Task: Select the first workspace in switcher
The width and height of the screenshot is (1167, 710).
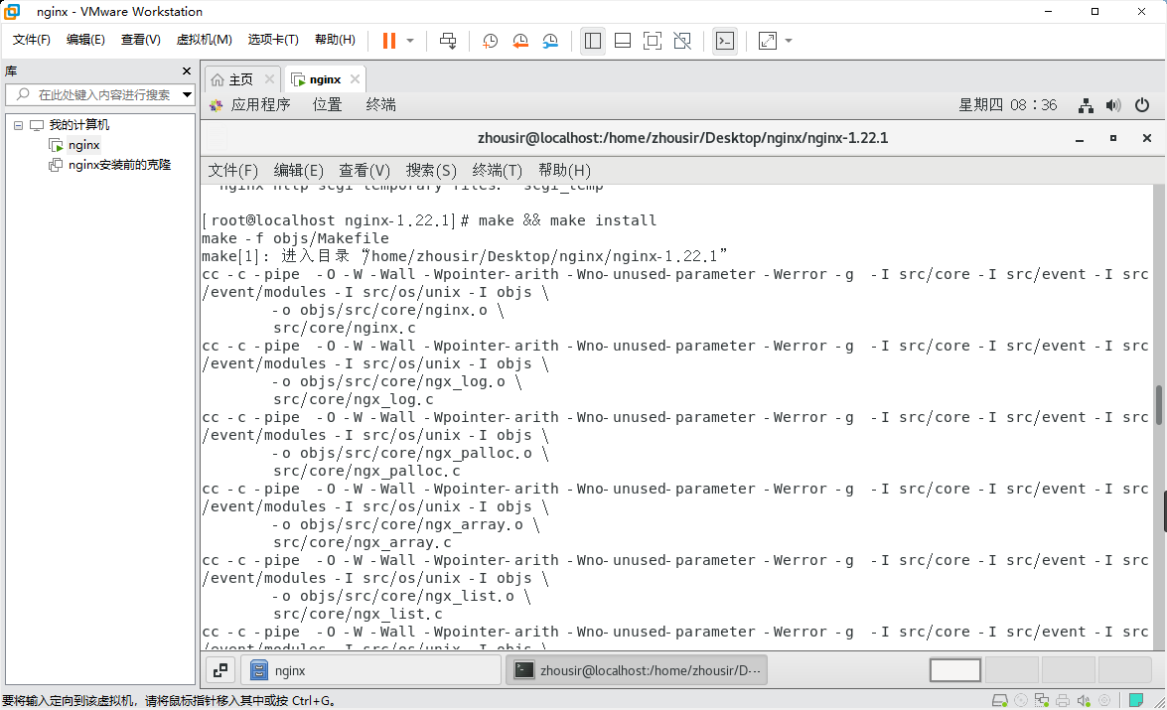Action: point(955,670)
